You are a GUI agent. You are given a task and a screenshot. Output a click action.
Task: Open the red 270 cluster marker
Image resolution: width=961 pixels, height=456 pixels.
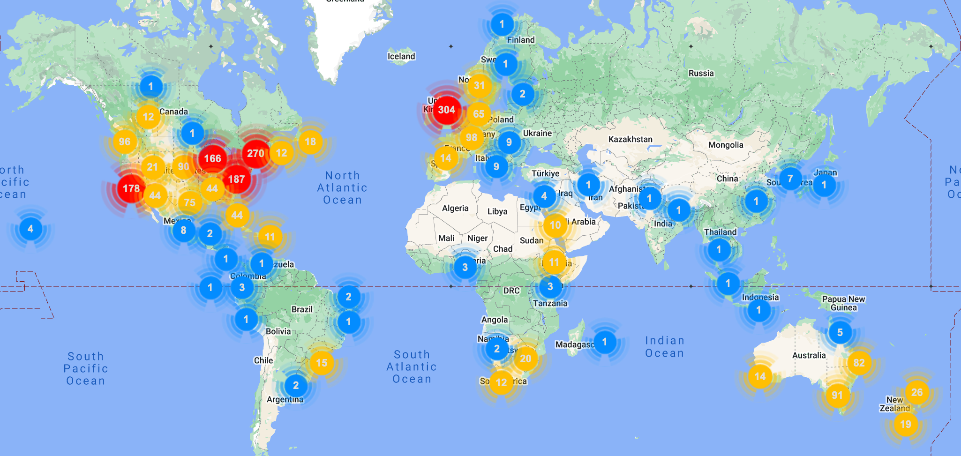[255, 153]
